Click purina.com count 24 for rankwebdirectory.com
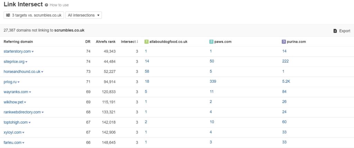This screenshot has height=148, width=354. coord(284,112)
